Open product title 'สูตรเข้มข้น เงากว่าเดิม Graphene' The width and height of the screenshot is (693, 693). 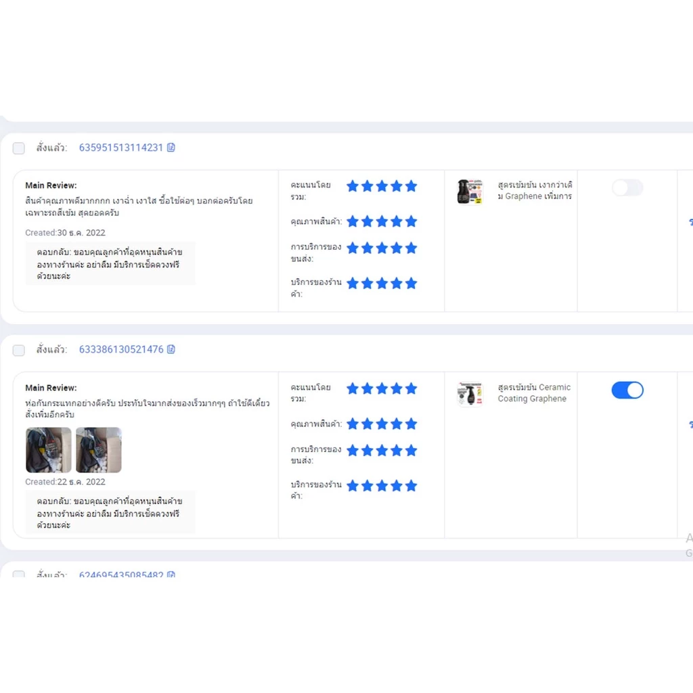tap(535, 190)
